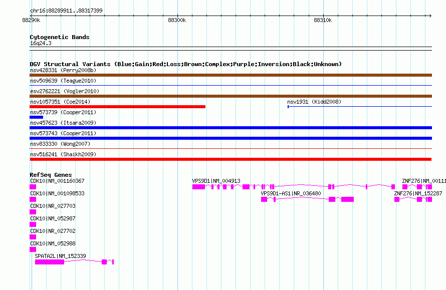Click the nsv1931 (Kidd2008) variant label
Screen dimensions: 446x290
point(314,102)
